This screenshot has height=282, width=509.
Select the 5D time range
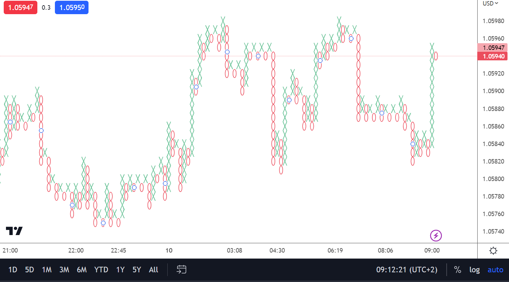click(30, 270)
